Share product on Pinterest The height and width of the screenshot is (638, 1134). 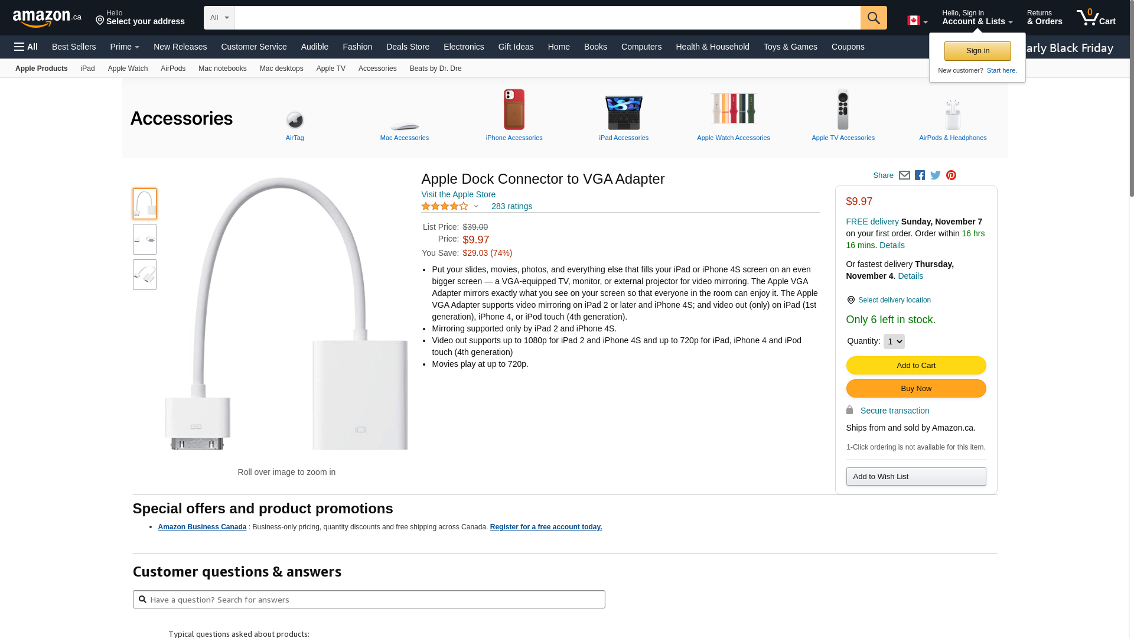pos(951,175)
